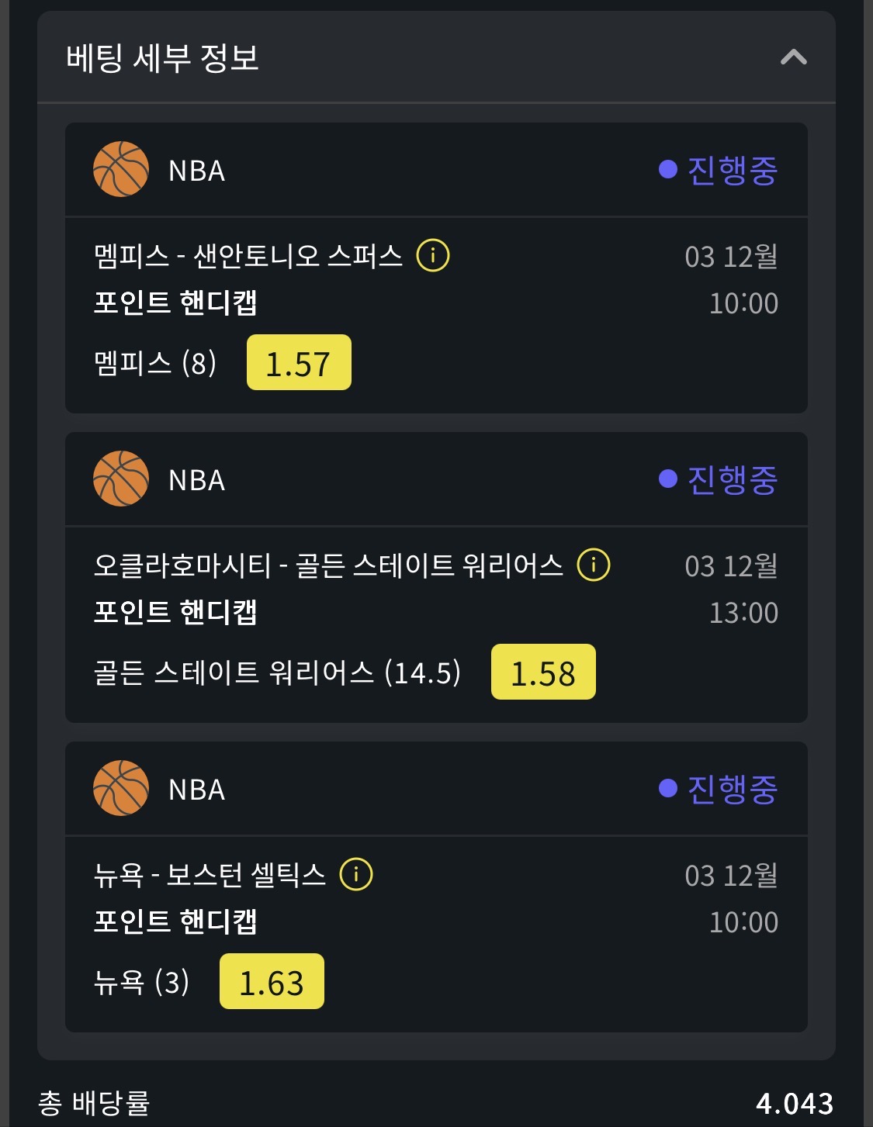Click 진행중 status dot on Golden State bet
This screenshot has height=1127, width=873.
point(668,479)
